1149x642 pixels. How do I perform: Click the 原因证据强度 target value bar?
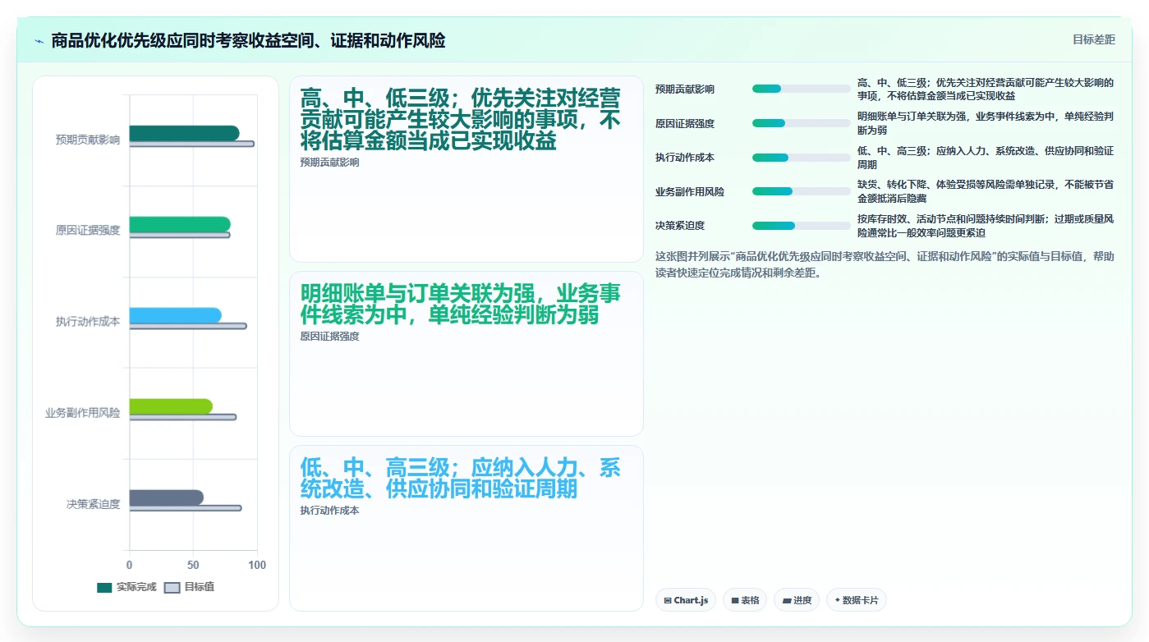pos(180,235)
